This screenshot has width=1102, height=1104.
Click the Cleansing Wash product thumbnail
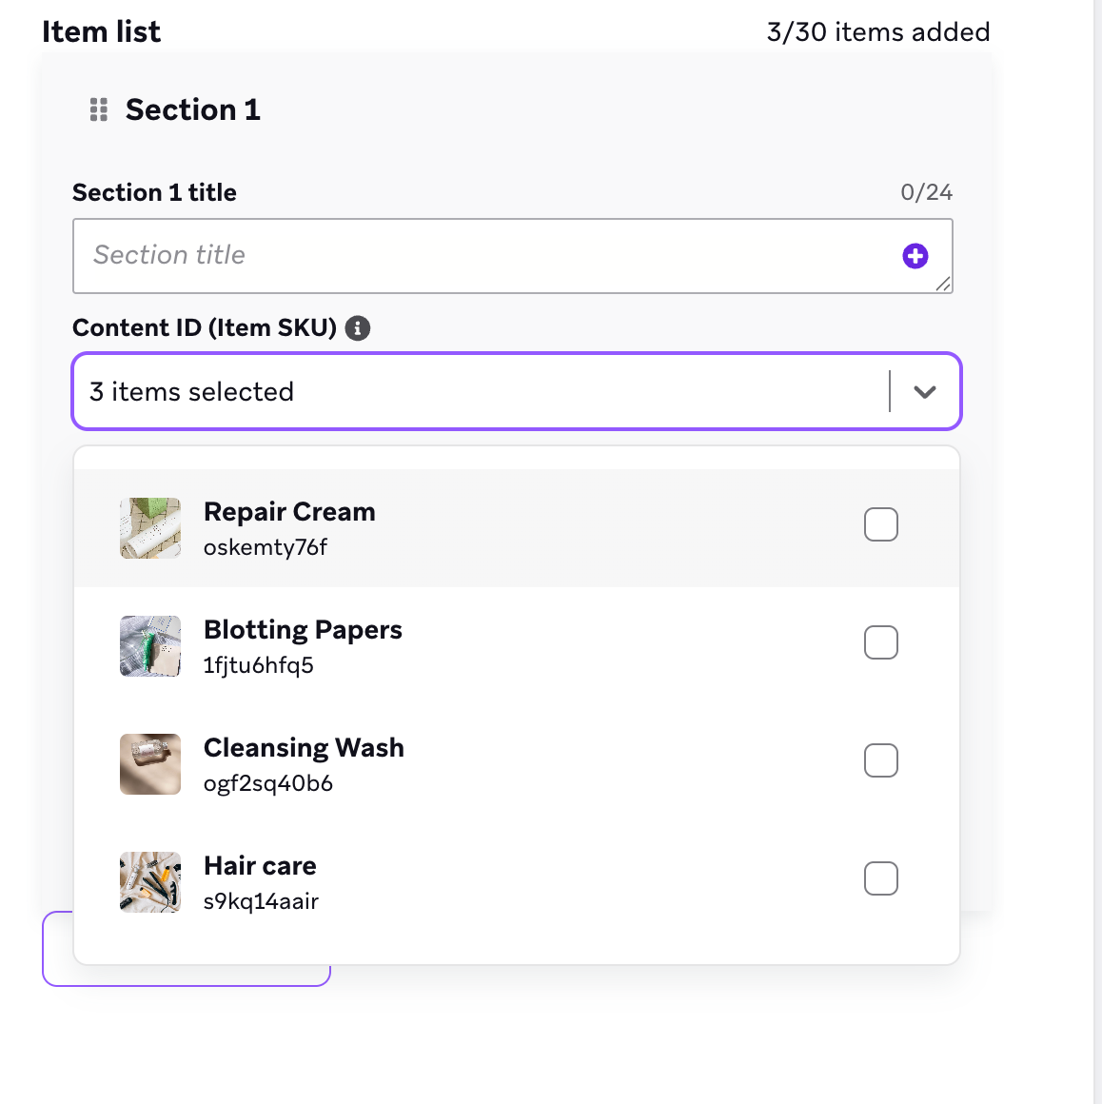[x=149, y=763]
